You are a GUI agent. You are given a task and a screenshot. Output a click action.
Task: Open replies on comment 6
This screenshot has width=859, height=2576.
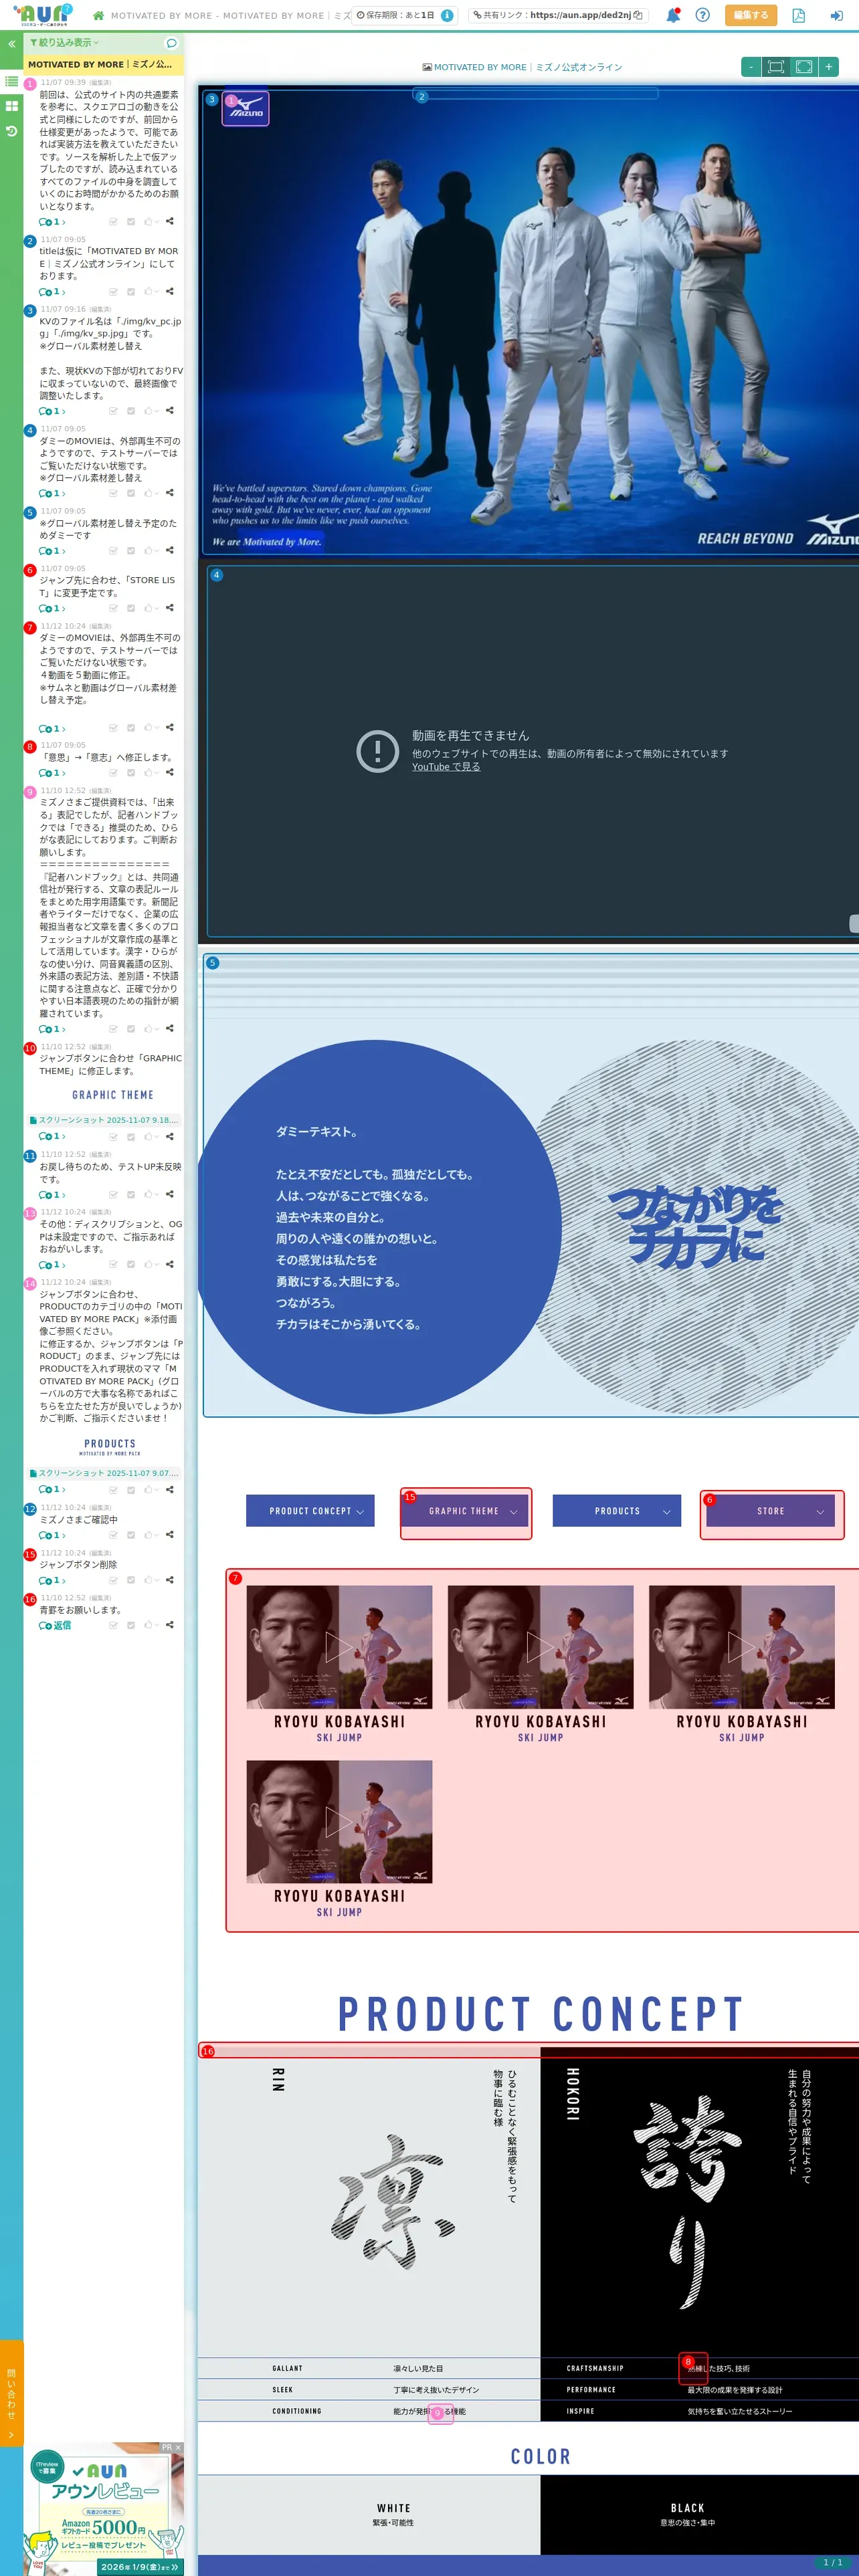(52, 608)
